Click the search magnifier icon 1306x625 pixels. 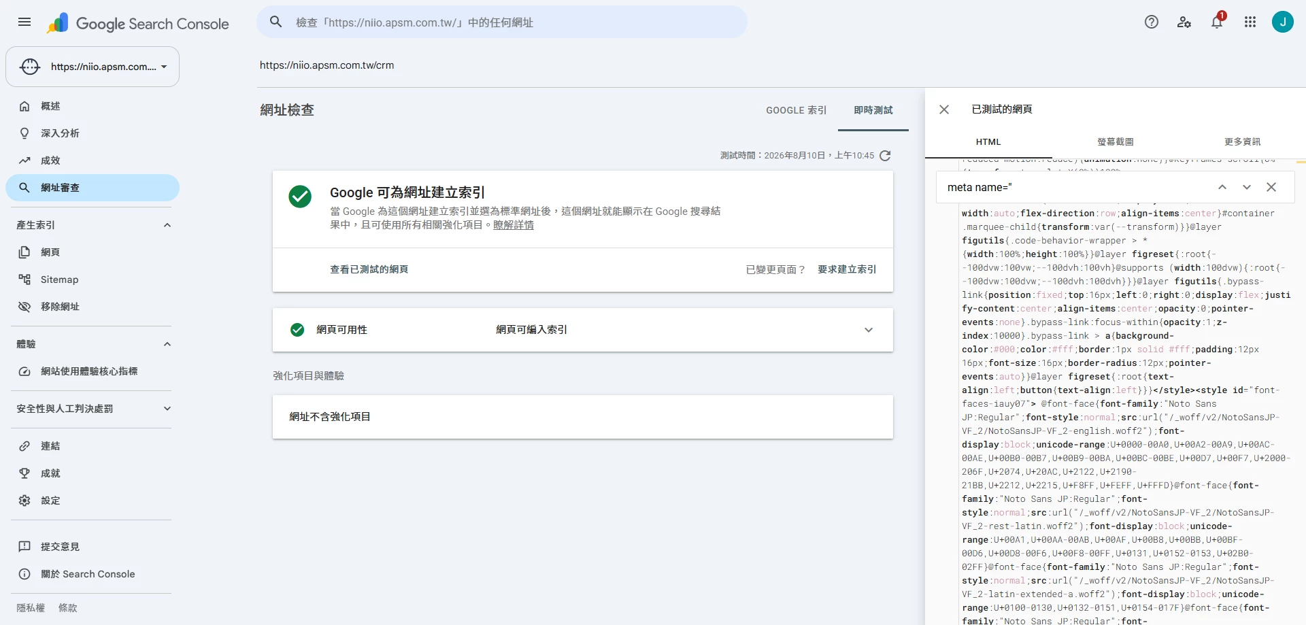tap(276, 22)
